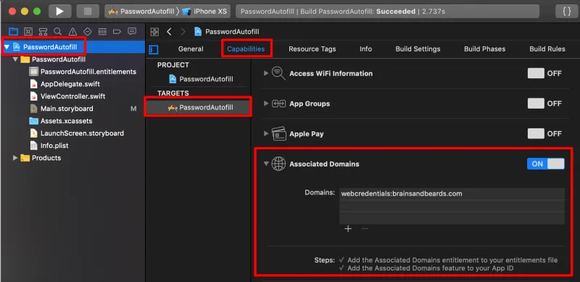Collapse the PasswordAutofill group folder

(15, 59)
